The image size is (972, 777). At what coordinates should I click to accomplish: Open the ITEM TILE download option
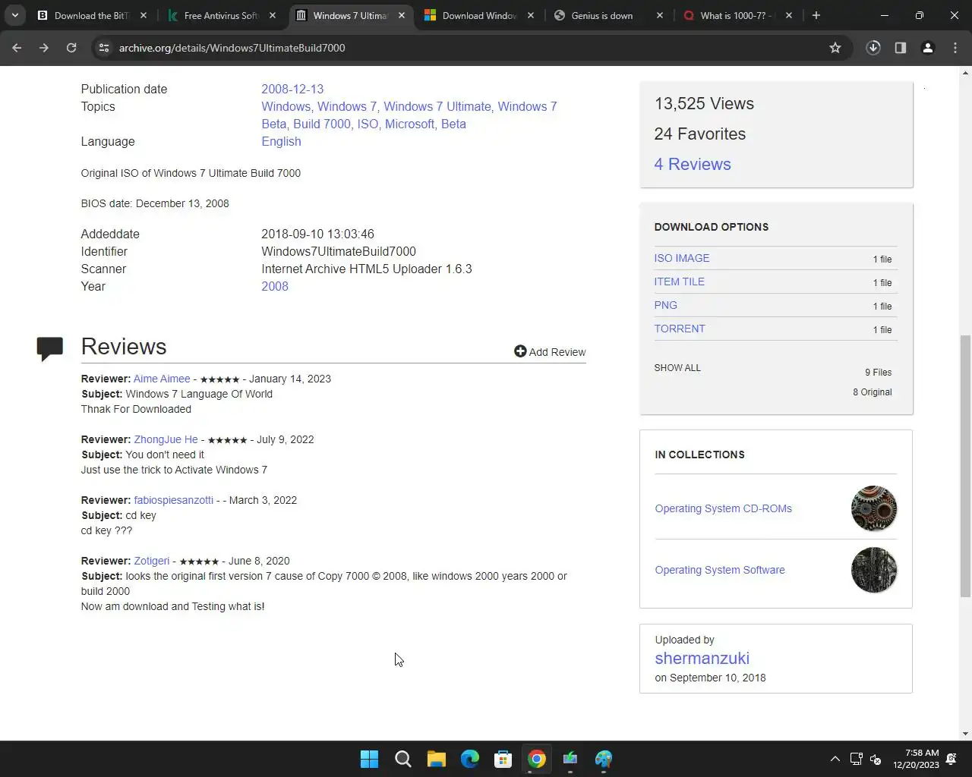680,282
